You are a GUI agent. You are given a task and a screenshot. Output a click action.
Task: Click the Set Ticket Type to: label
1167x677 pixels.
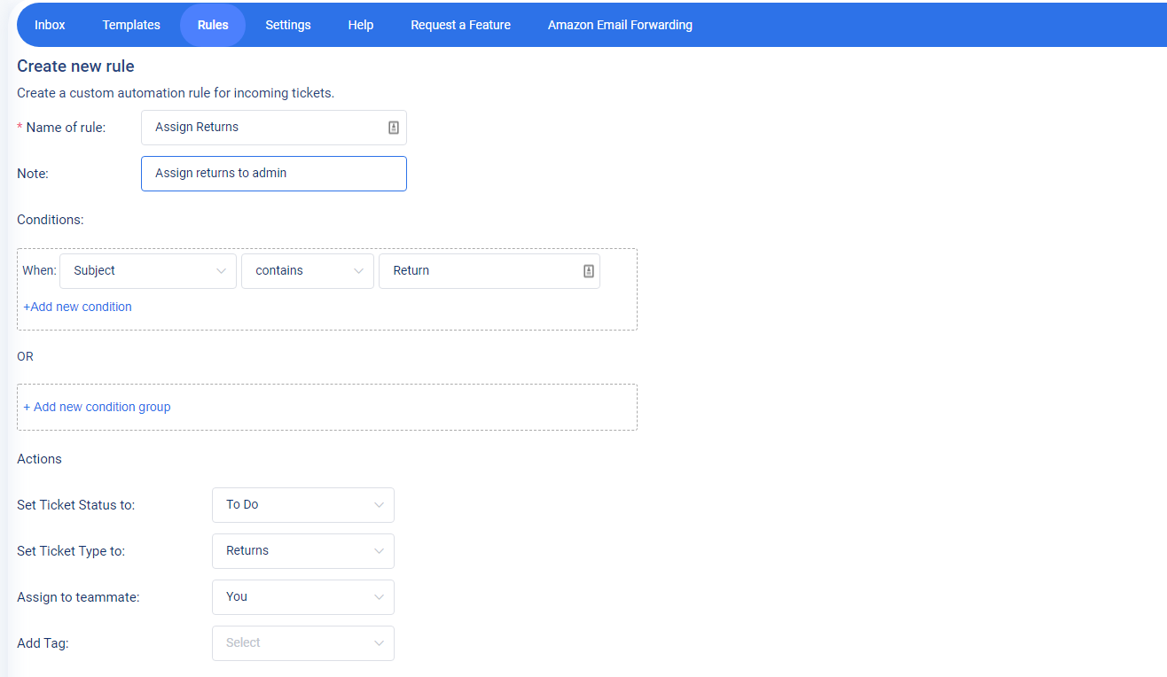tap(71, 551)
